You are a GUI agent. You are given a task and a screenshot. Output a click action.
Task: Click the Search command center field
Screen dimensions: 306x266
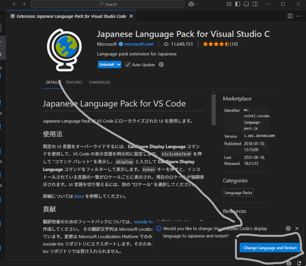click(108, 4)
